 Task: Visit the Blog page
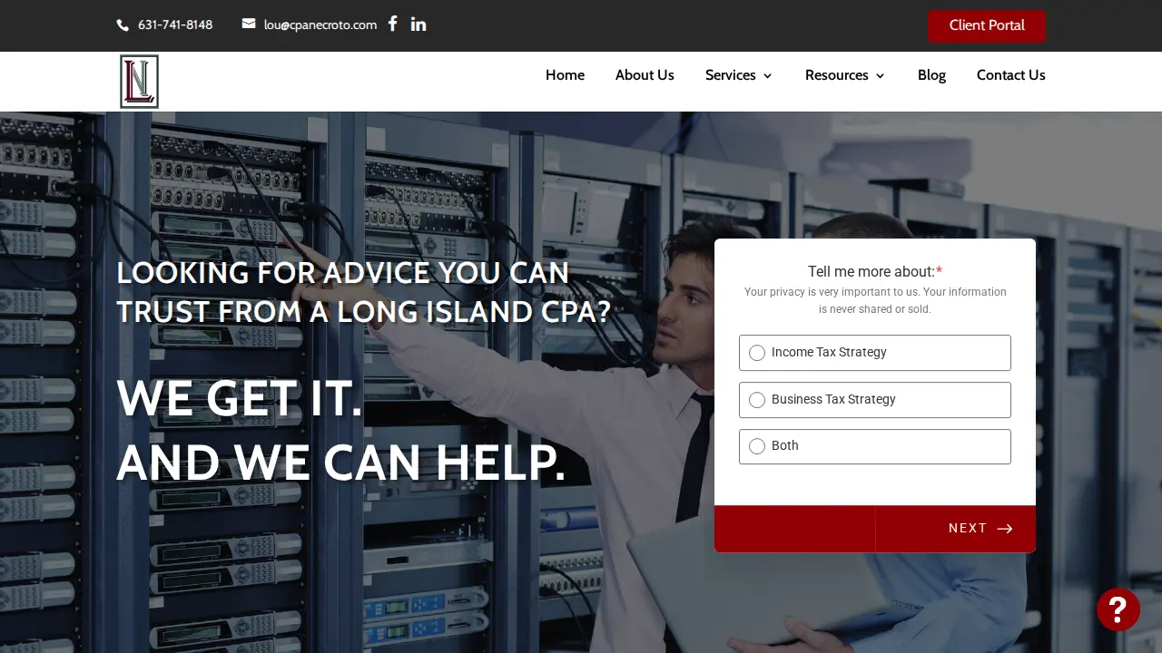(931, 75)
